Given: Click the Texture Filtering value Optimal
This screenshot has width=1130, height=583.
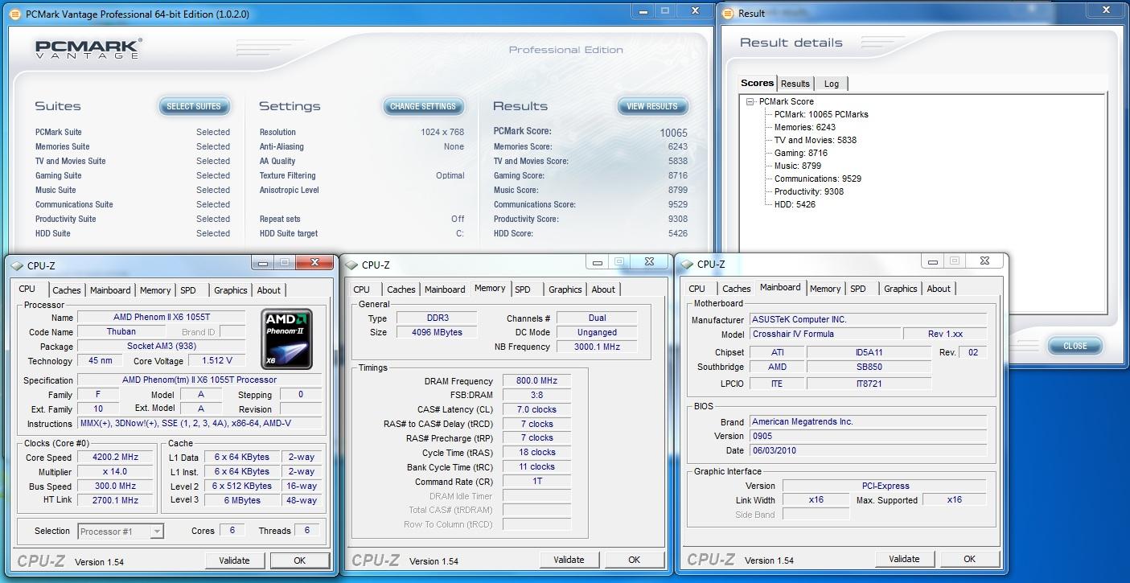Looking at the screenshot, I should [x=450, y=175].
